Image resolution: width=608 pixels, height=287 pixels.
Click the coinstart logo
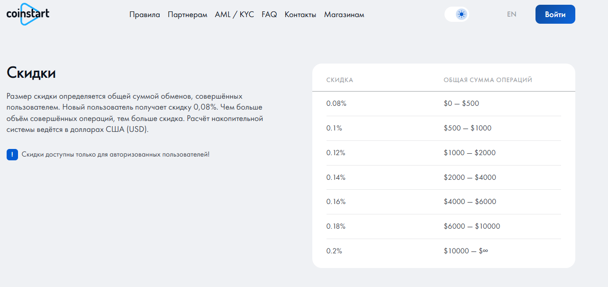pos(28,14)
